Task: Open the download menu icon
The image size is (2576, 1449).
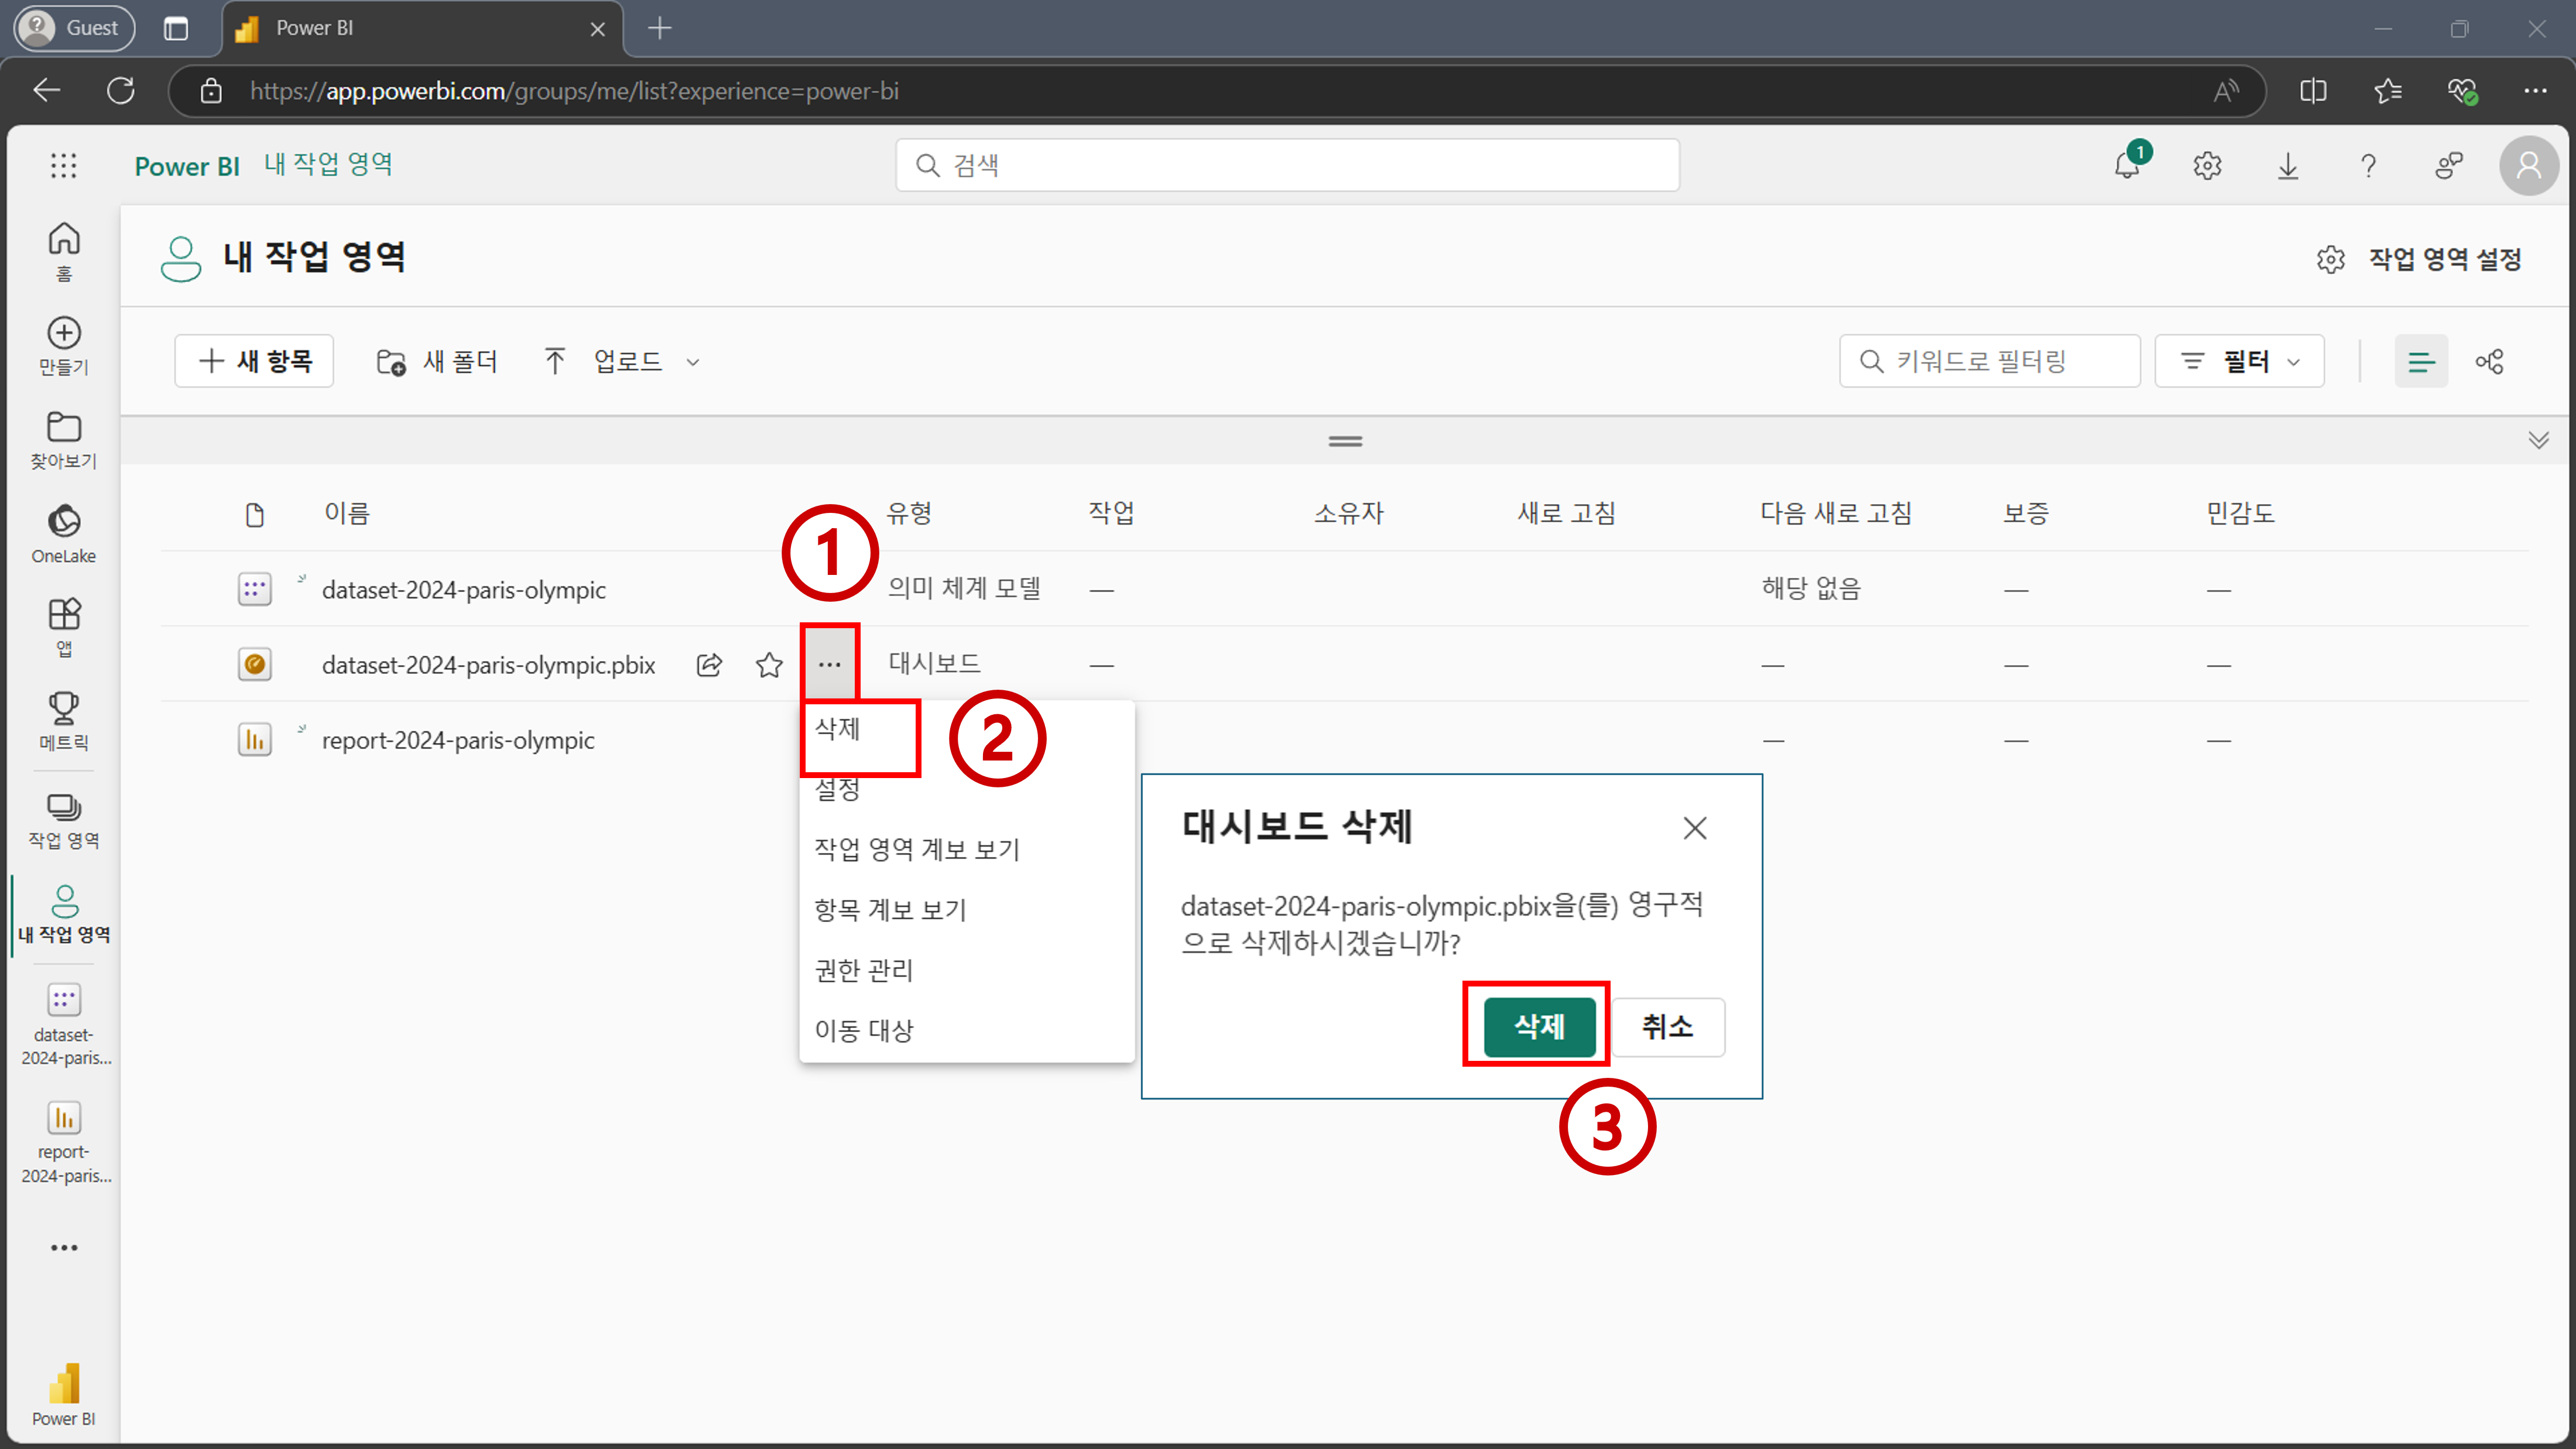Action: (x=2287, y=165)
